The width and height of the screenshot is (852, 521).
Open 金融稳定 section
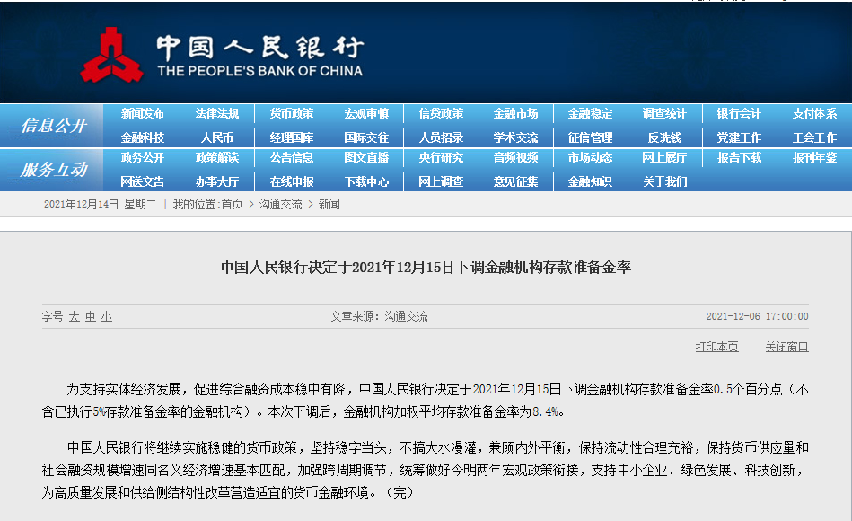pos(590,114)
